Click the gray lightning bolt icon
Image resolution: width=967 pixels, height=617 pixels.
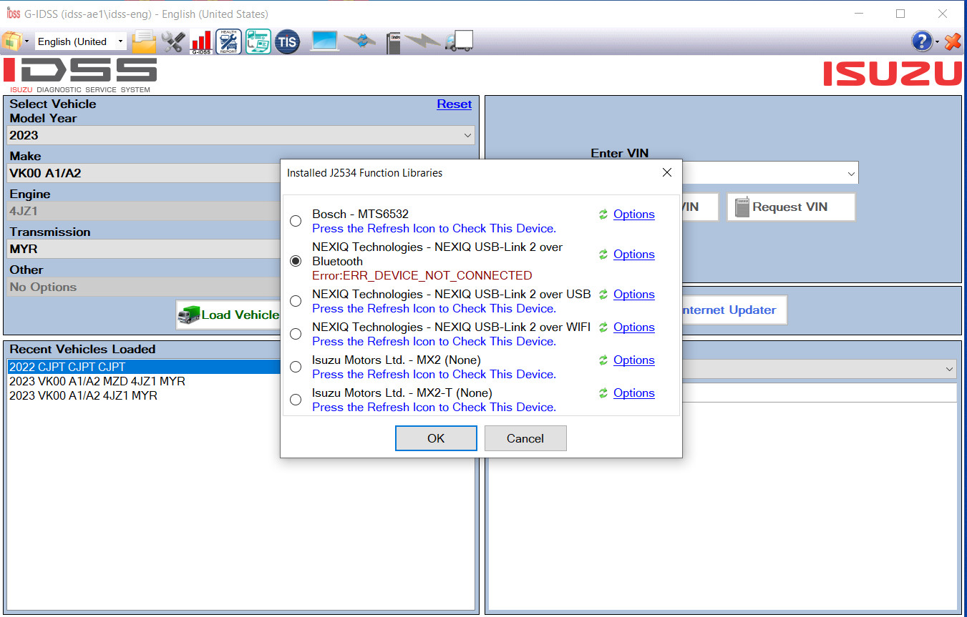[x=422, y=41]
